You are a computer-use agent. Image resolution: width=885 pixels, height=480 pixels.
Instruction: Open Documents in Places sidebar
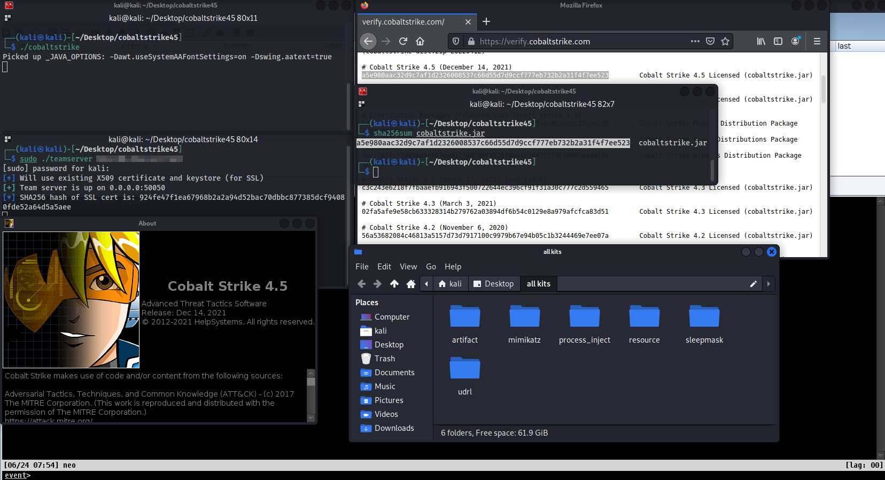394,373
